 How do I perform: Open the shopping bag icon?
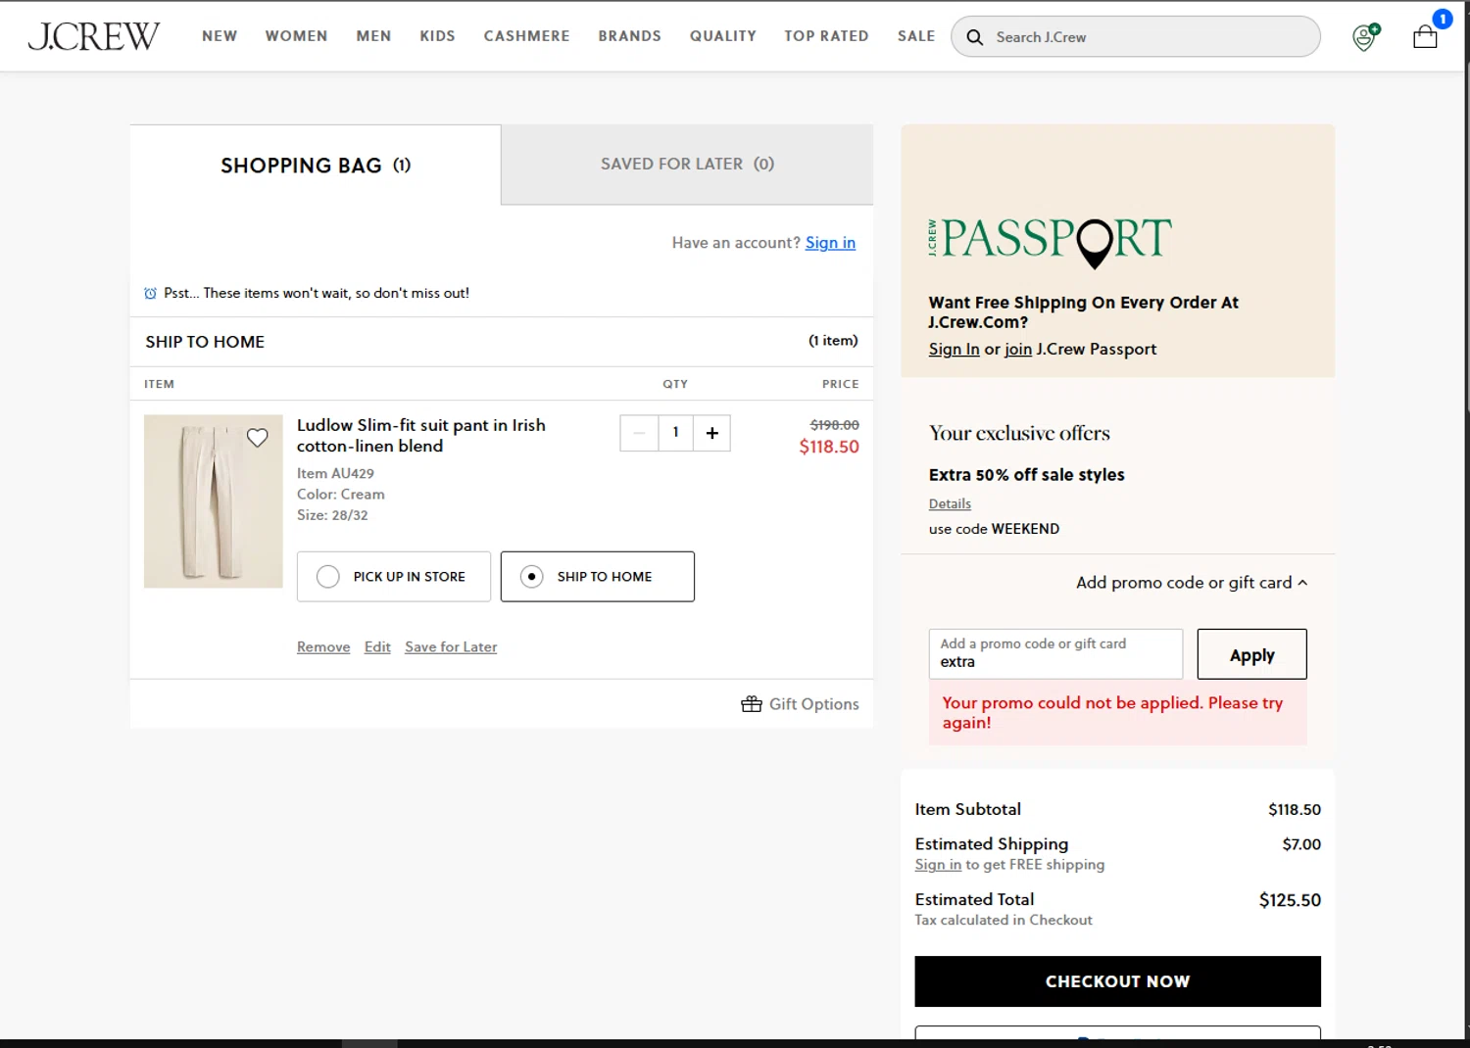coord(1425,37)
